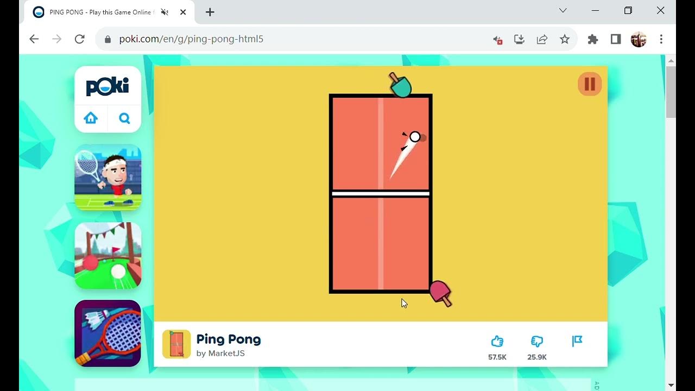This screenshot has width=695, height=391.
Task: Open the tennis player game thumbnail
Action: [x=108, y=177]
